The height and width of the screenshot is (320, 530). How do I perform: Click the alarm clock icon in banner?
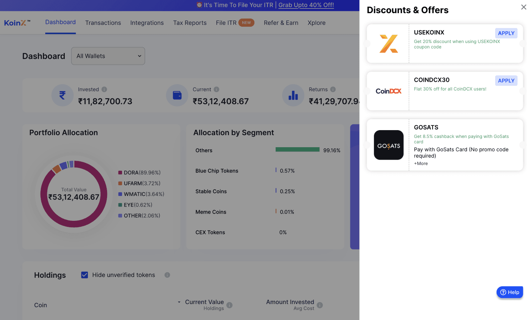(x=199, y=5)
